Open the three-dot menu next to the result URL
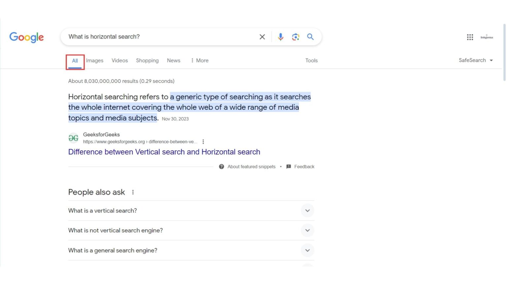This screenshot has width=507, height=285. coord(203,141)
